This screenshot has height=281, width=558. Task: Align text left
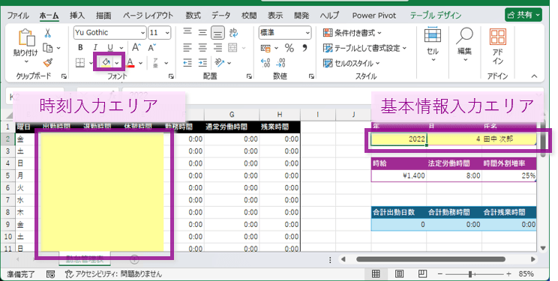187,48
